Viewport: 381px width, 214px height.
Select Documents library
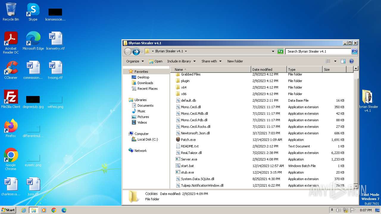point(145,106)
